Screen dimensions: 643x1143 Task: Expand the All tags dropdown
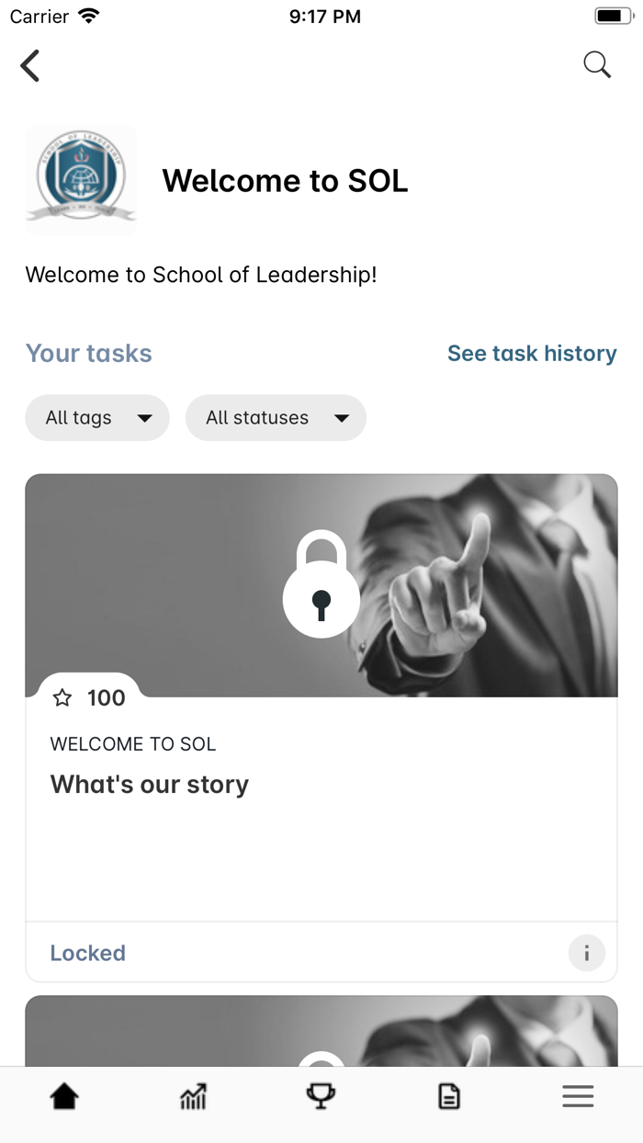coord(97,418)
